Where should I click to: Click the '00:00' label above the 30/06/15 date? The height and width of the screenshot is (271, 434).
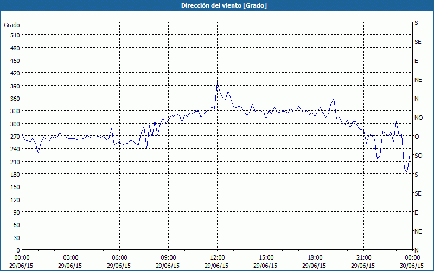(412, 258)
